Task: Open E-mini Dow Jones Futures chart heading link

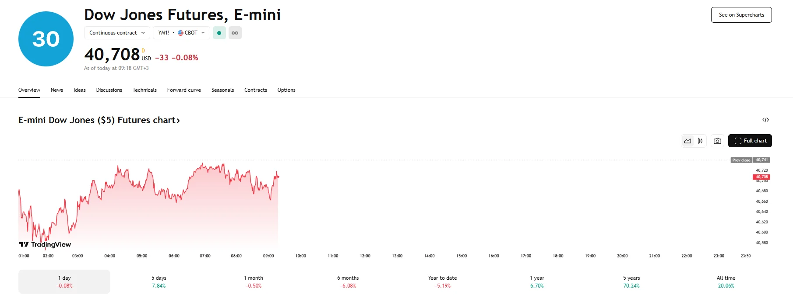Action: [x=99, y=120]
